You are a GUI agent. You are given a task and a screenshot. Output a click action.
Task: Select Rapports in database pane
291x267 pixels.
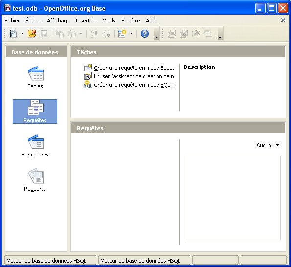pyautogui.click(x=35, y=180)
